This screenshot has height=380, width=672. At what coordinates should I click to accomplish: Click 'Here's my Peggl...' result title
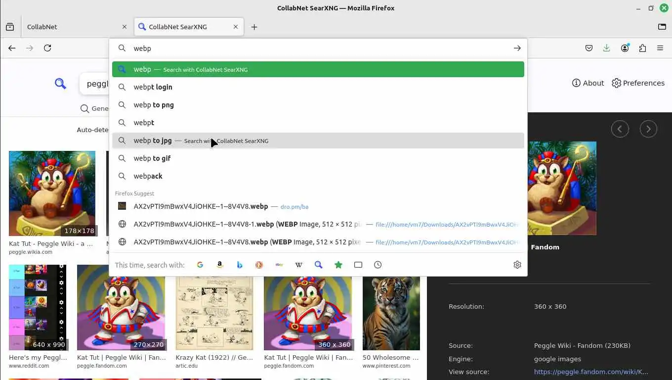click(x=38, y=357)
